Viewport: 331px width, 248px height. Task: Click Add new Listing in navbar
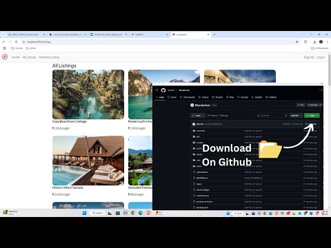(x=49, y=57)
